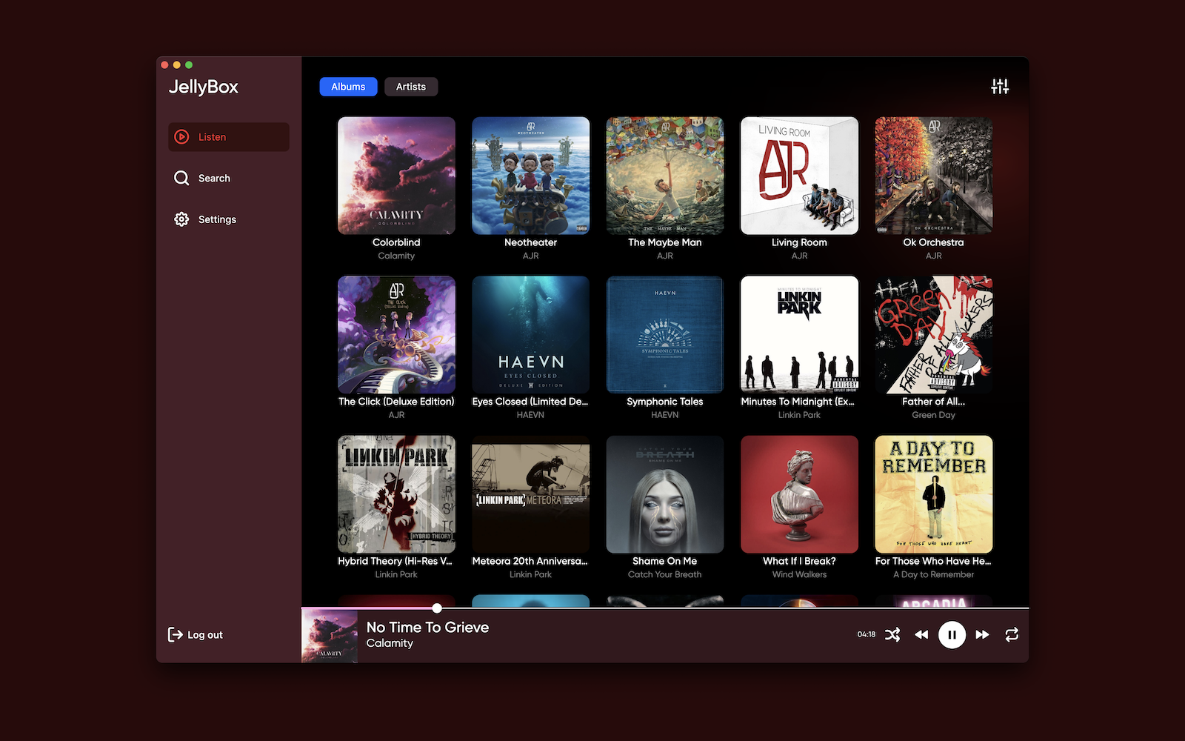Switch to the Artists tab
This screenshot has width=1185, height=741.
pos(411,87)
